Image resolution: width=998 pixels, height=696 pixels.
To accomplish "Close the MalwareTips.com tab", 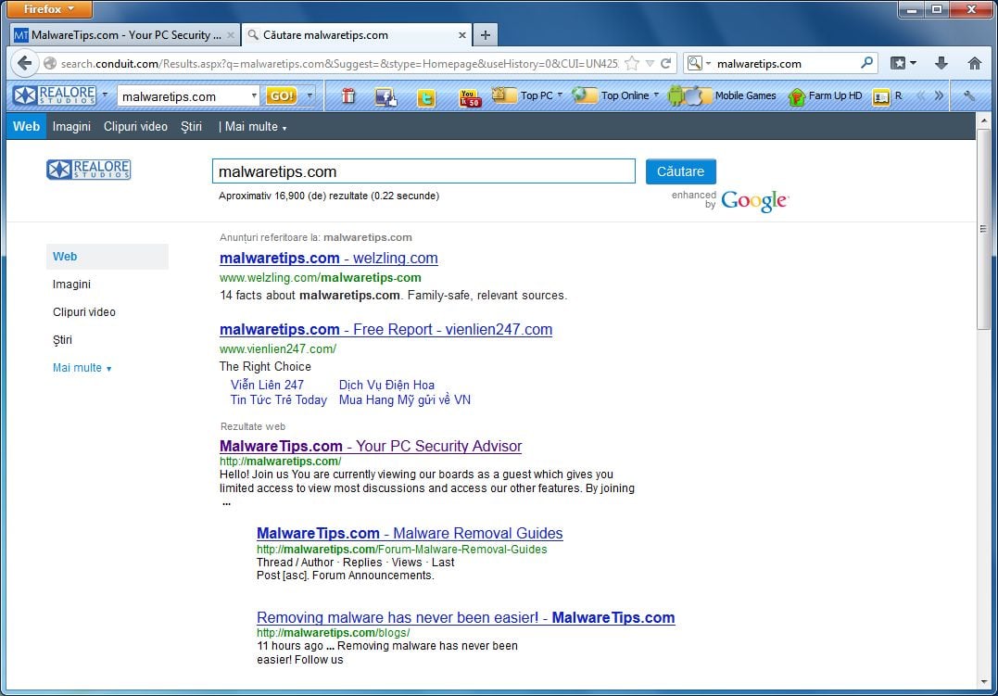I will pyautogui.click(x=231, y=35).
